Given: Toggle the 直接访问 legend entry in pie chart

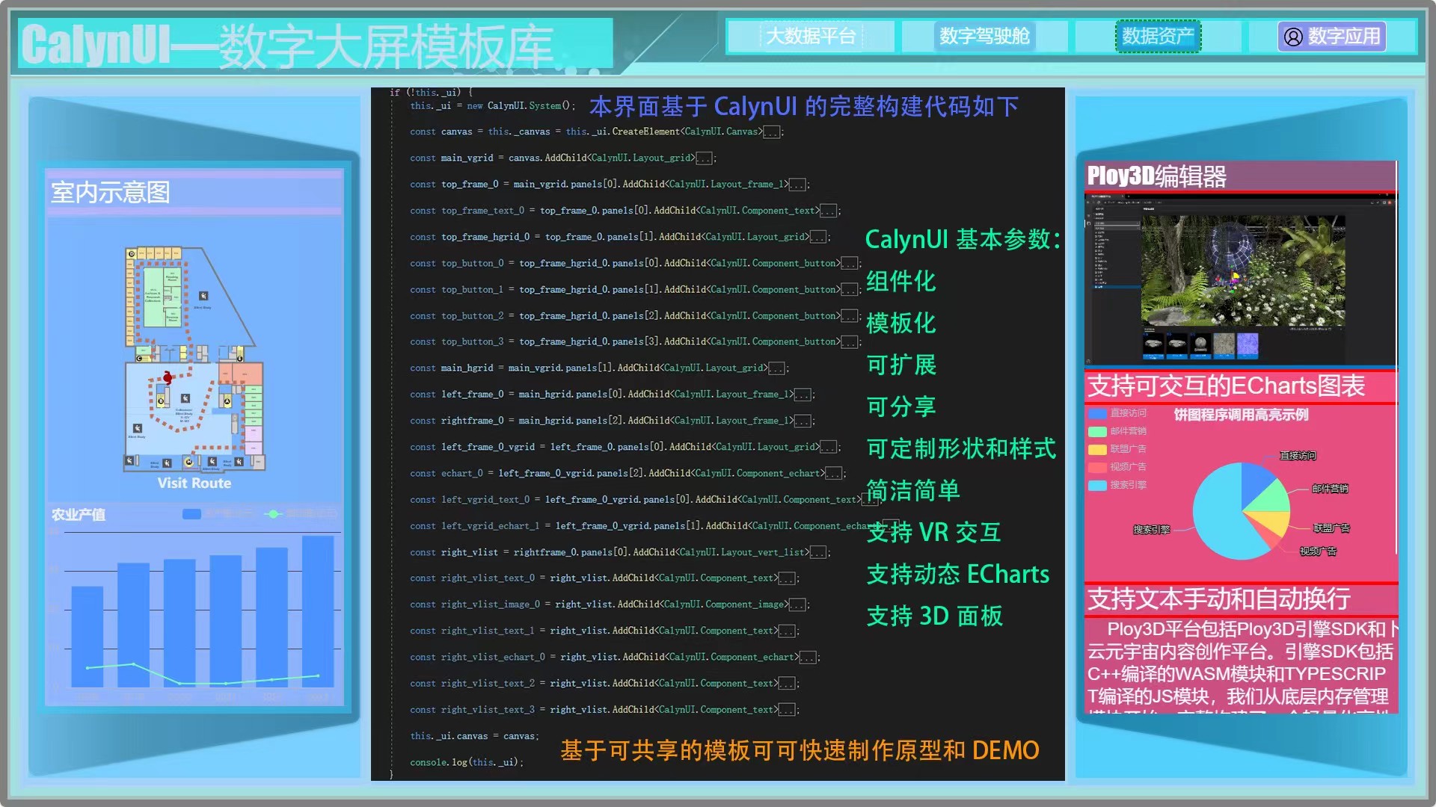Looking at the screenshot, I should tap(1117, 413).
